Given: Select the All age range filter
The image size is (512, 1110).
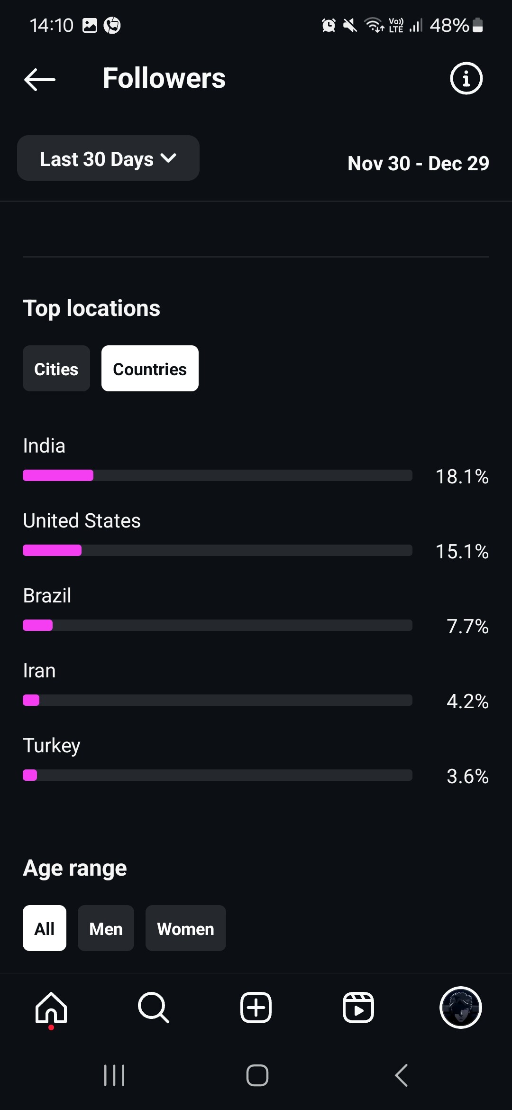Looking at the screenshot, I should tap(45, 928).
